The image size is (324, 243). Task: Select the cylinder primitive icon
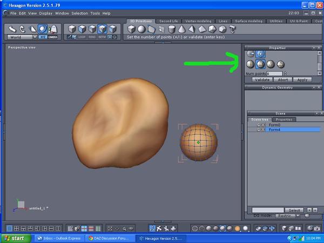point(172,29)
